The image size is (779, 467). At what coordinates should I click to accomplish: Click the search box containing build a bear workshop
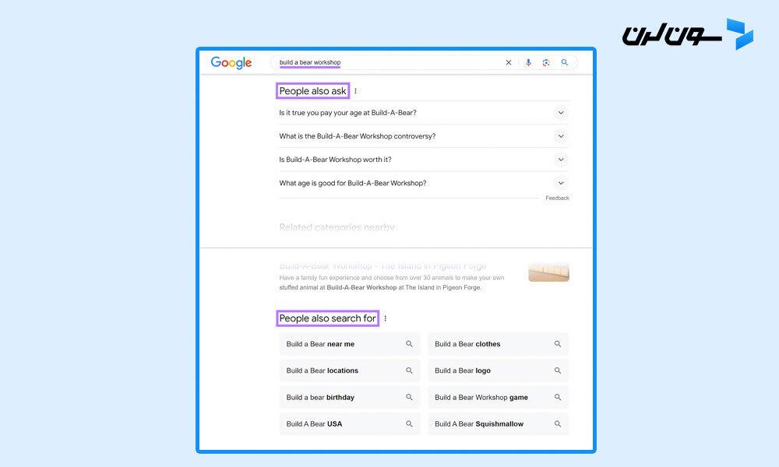424,62
